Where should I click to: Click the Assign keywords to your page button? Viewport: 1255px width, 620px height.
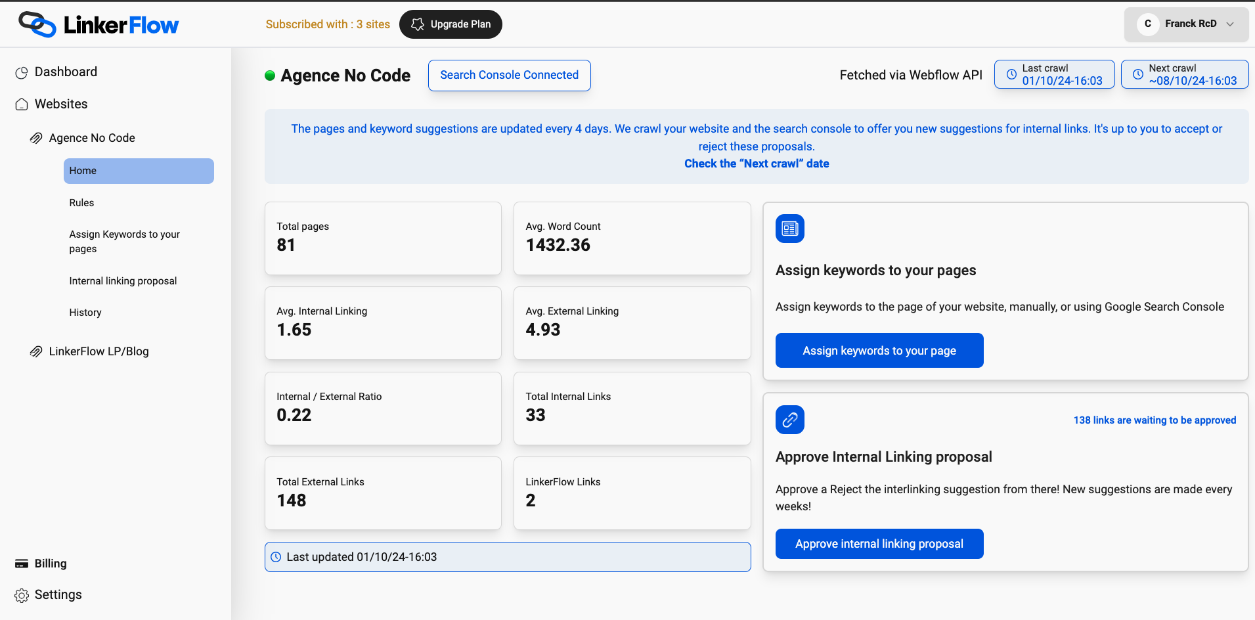coord(879,351)
